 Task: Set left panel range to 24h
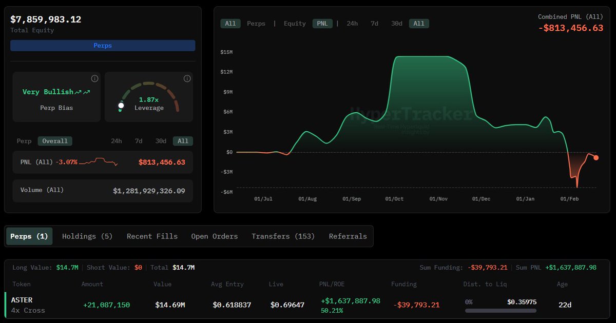[117, 141]
